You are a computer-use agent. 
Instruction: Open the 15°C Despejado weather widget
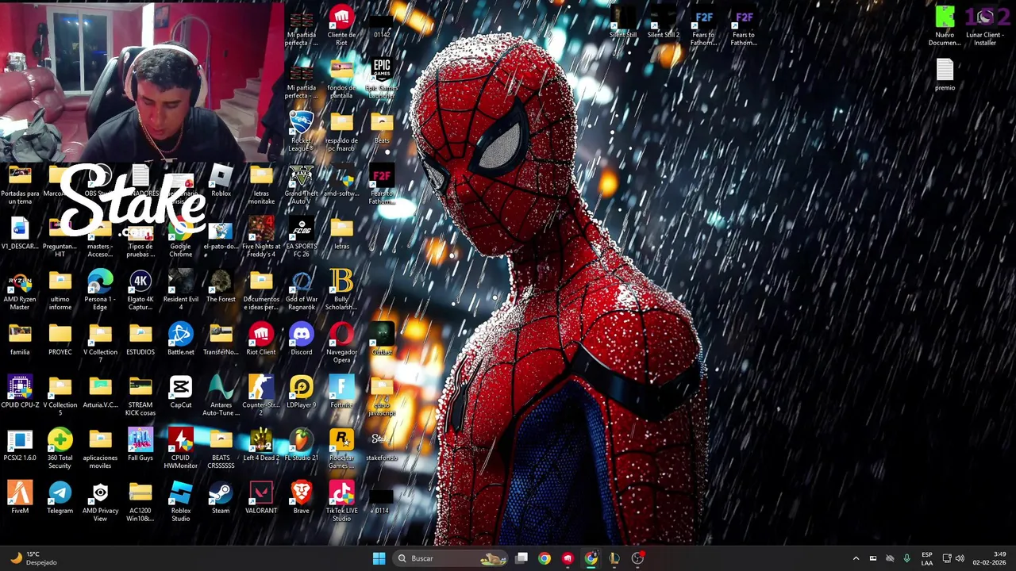(x=33, y=558)
